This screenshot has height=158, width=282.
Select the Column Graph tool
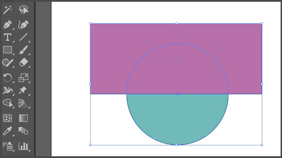[23, 146]
